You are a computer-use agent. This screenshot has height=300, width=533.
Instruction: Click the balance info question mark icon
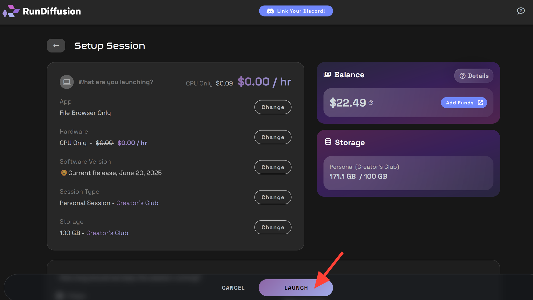tap(371, 103)
